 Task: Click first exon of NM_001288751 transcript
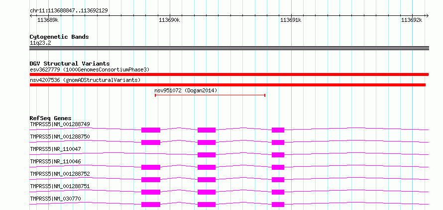[151, 192]
